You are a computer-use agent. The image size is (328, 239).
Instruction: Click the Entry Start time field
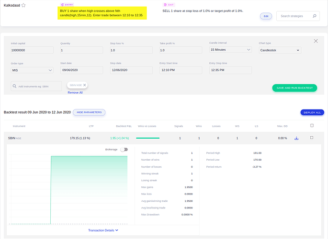point(181,70)
